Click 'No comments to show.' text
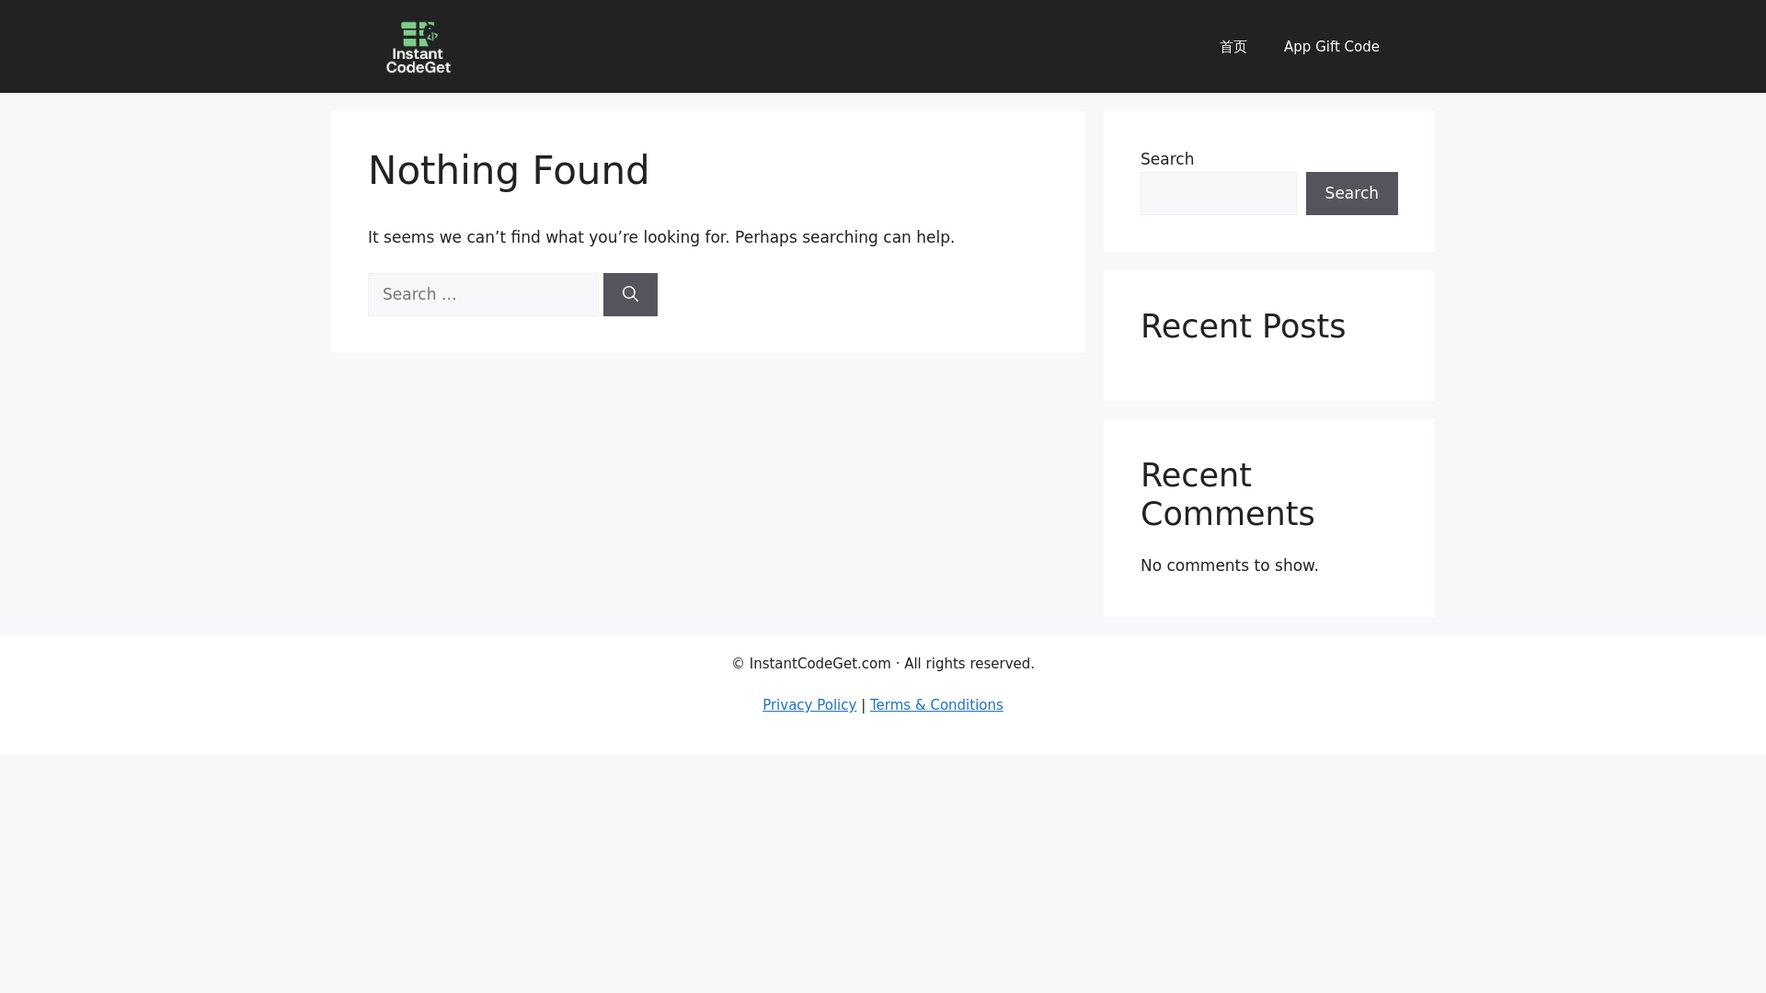 [1229, 565]
